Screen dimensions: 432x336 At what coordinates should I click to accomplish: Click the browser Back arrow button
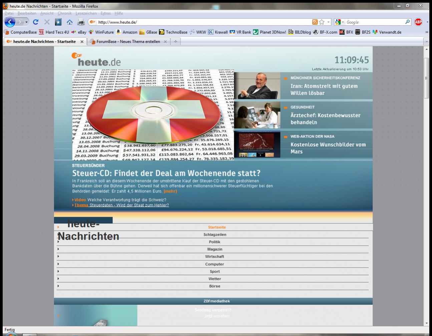tap(10, 22)
